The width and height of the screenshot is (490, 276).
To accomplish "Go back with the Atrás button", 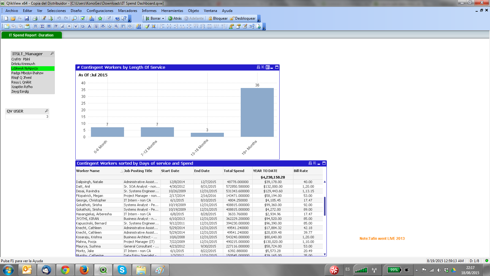I will pos(175,18).
